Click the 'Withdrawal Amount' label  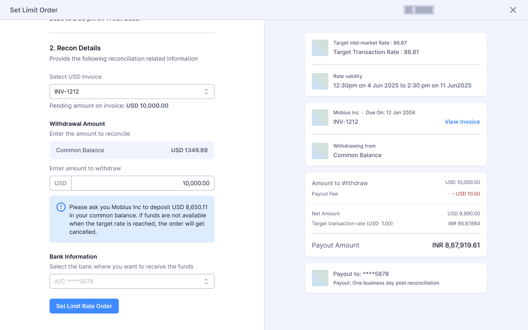[x=77, y=124]
